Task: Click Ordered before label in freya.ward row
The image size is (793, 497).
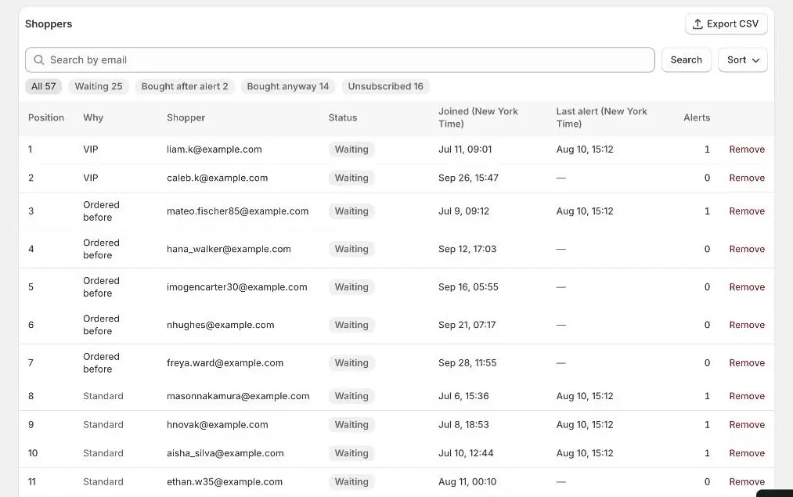Action: coord(101,362)
